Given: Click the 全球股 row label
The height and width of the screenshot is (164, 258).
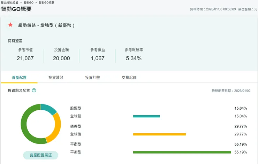Looking at the screenshot, I should tap(76, 116).
